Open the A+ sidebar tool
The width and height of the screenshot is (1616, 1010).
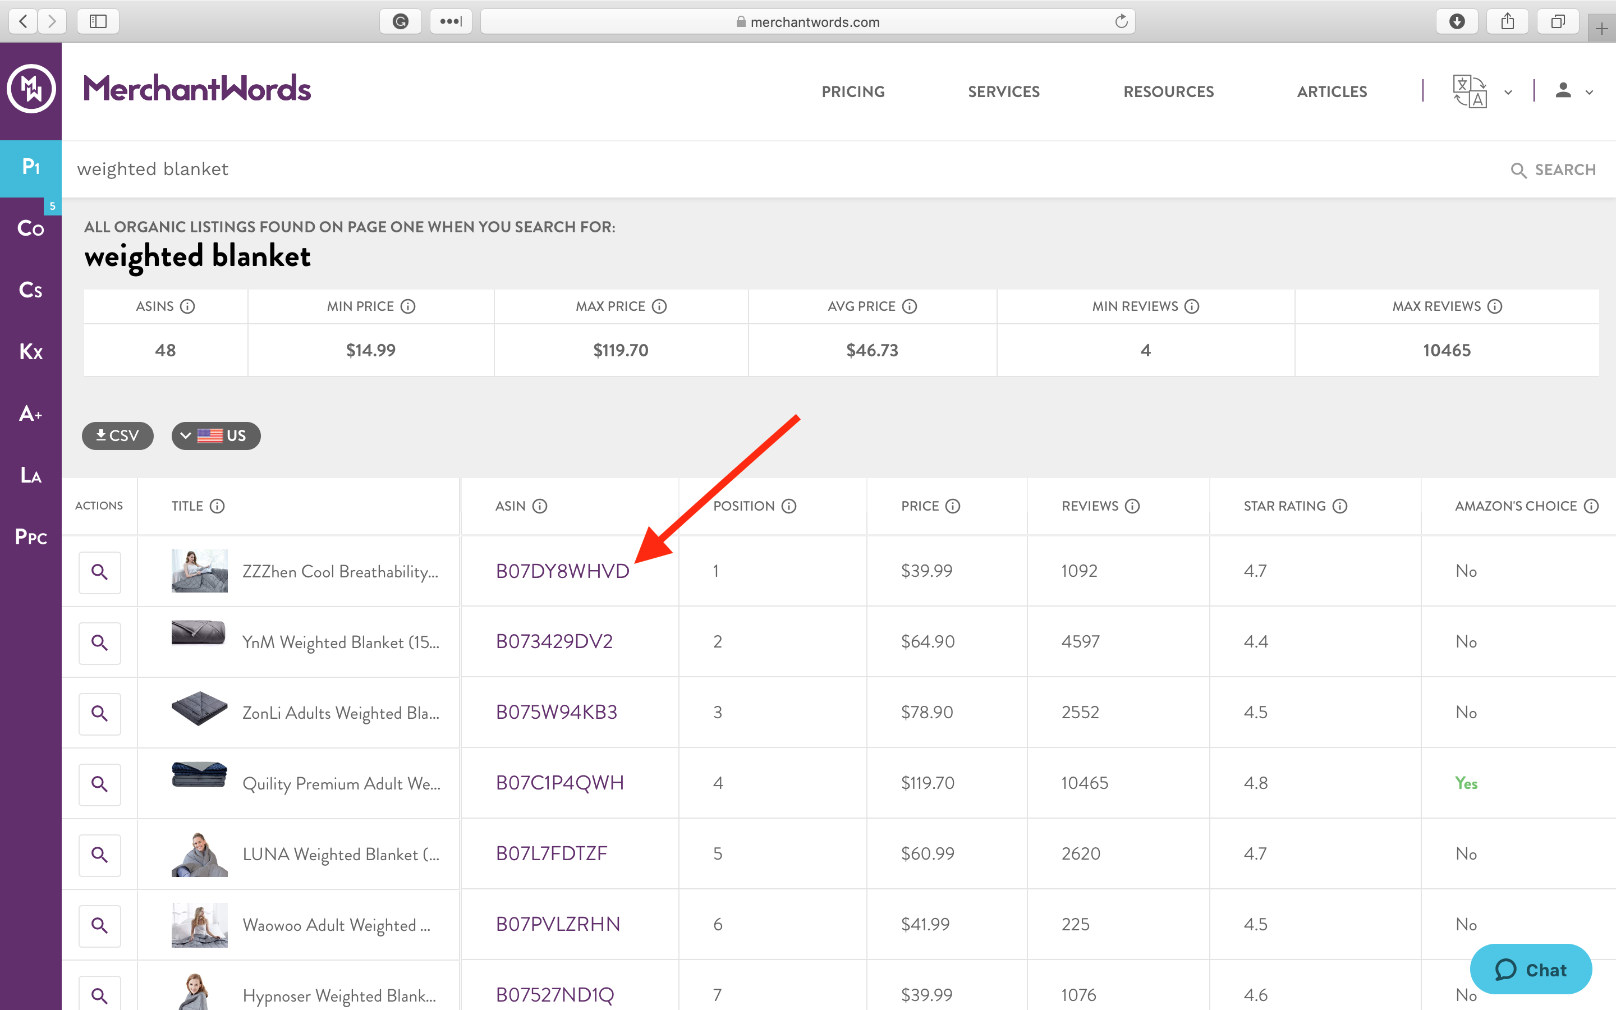tap(31, 414)
